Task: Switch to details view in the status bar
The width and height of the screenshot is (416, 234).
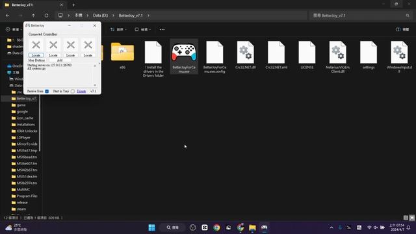Action: [x=406, y=218]
